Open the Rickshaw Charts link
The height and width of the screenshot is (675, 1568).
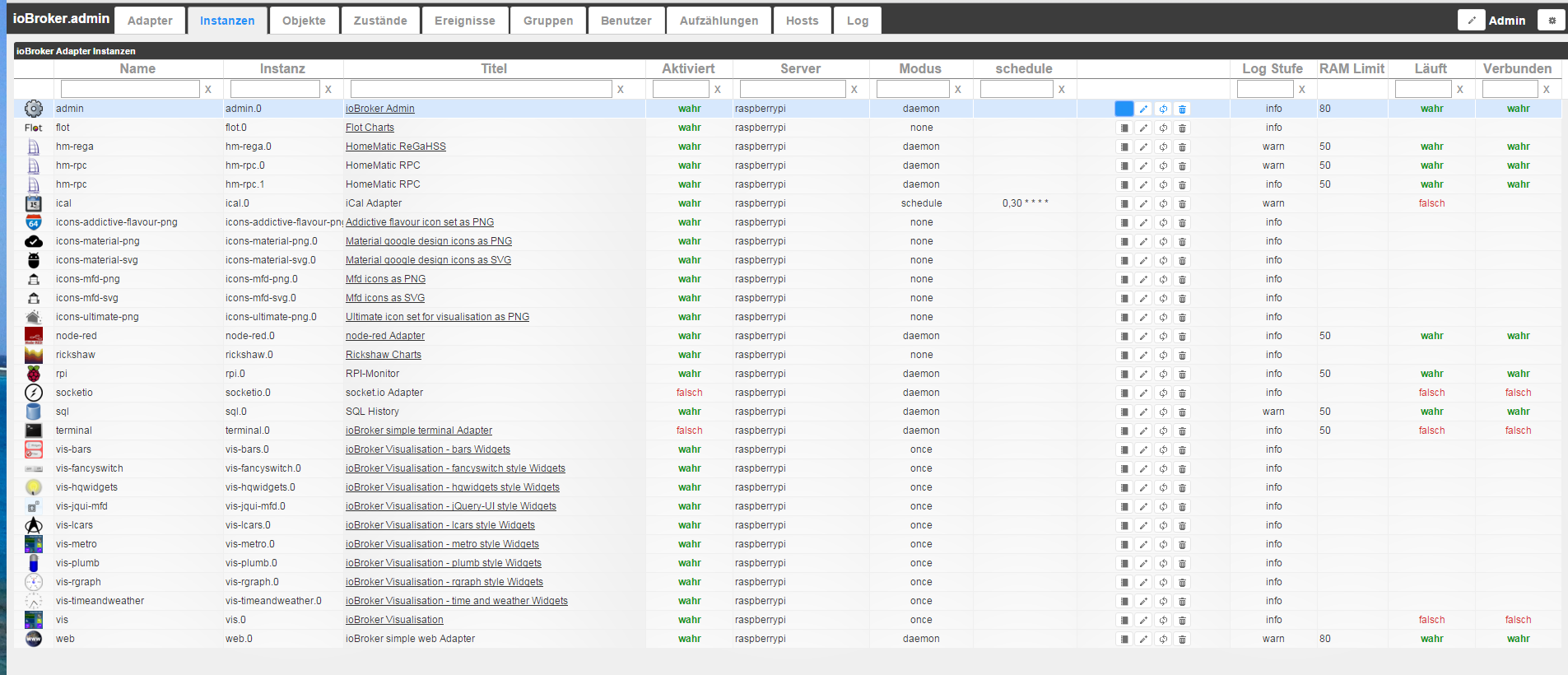click(384, 355)
